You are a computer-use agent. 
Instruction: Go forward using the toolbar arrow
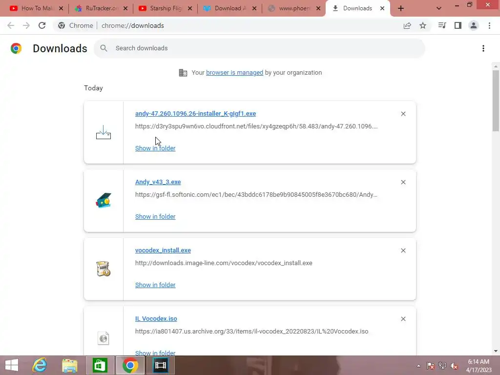pos(26,25)
